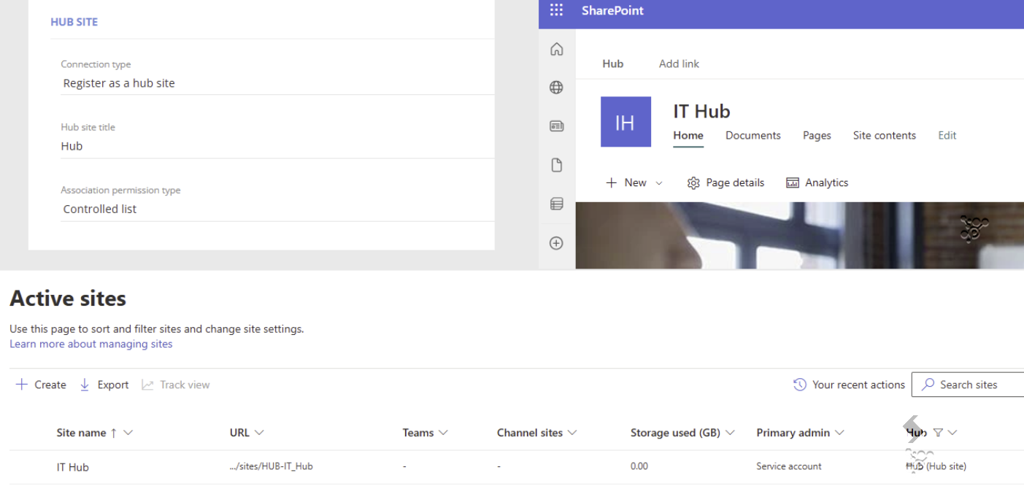Click Hub in the hub navigation bar

coord(613,63)
